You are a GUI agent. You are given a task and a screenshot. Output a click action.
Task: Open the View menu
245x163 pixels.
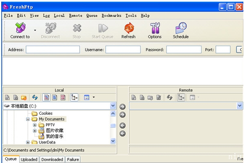click(x=34, y=16)
